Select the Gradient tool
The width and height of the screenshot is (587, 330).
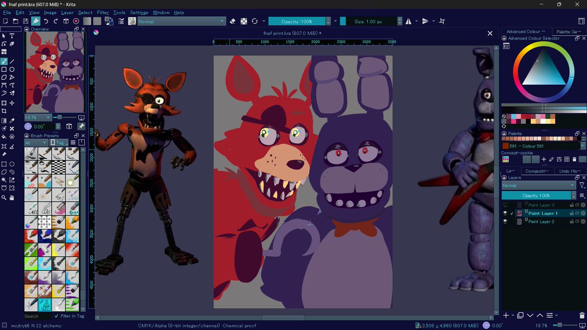pyautogui.click(x=4, y=121)
